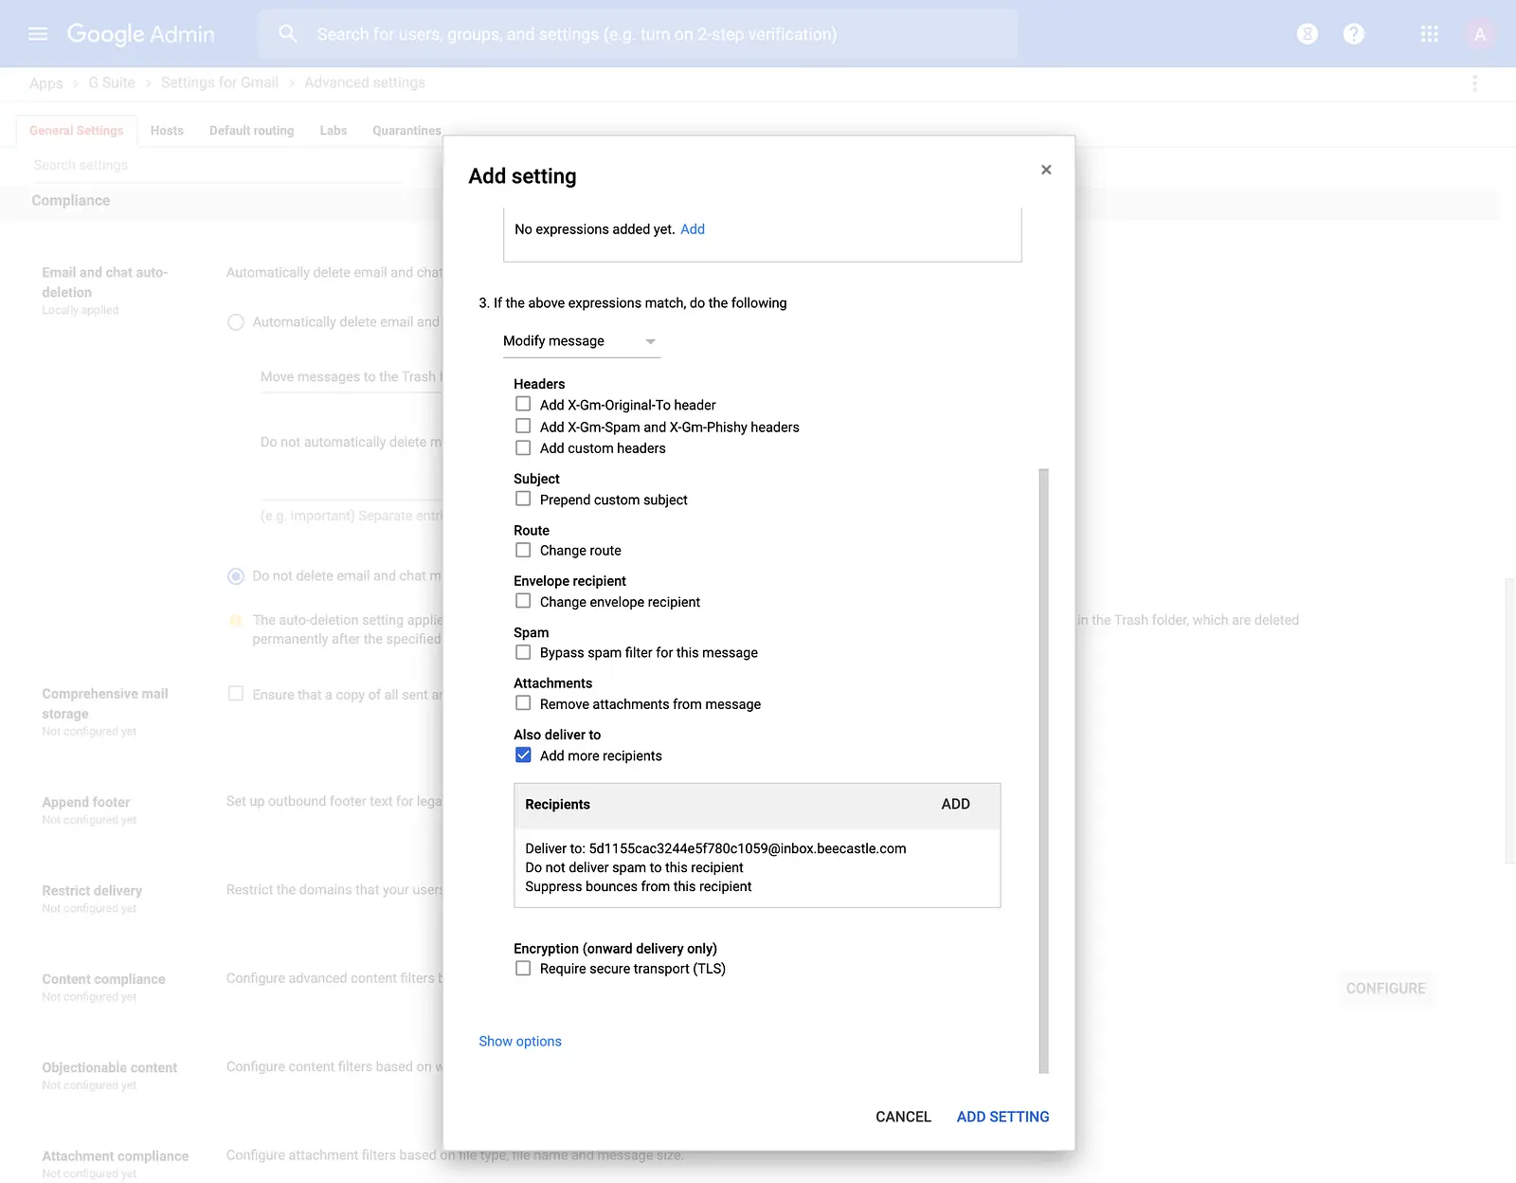Check Add X-Gm-Original-To header
The height and width of the screenshot is (1183, 1516).
coord(523,404)
